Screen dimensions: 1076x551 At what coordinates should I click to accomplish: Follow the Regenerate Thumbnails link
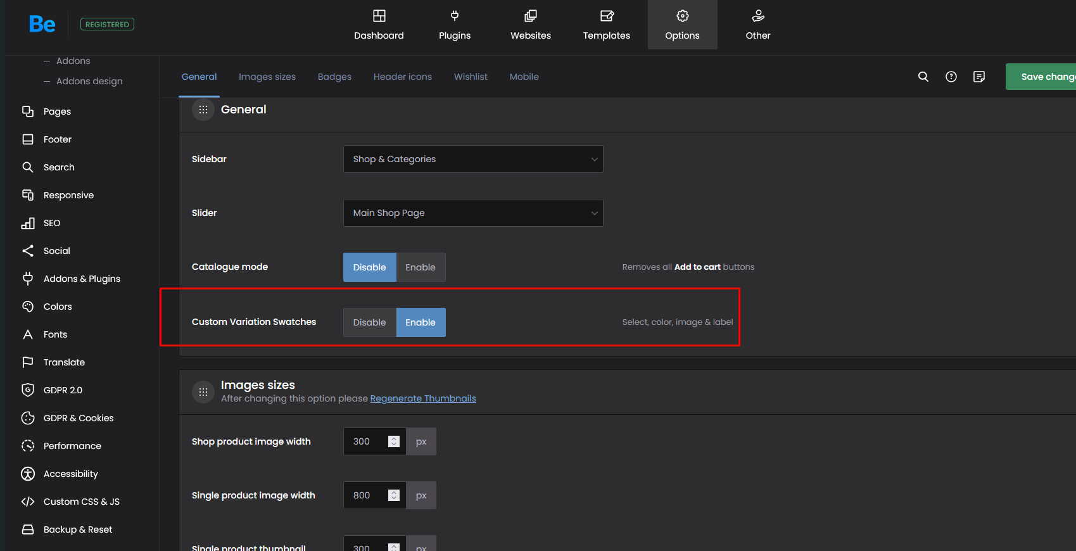tap(423, 398)
